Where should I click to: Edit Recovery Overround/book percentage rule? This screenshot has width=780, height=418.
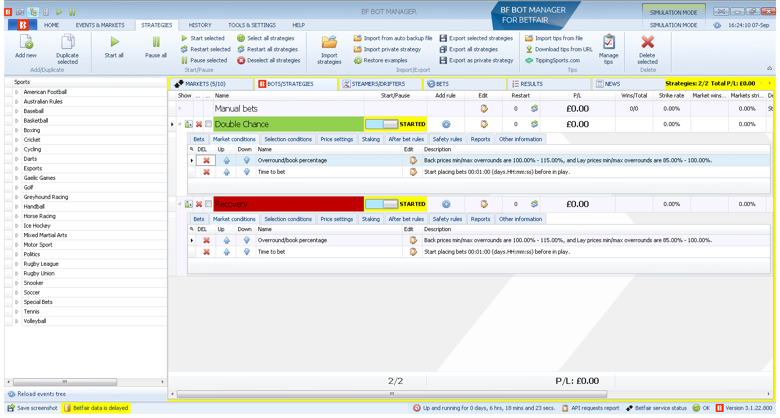[x=413, y=240]
